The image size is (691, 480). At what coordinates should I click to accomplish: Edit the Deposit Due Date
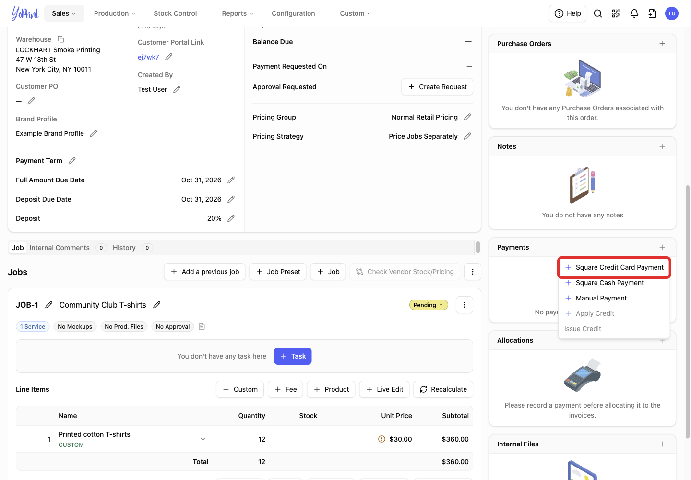tap(231, 199)
